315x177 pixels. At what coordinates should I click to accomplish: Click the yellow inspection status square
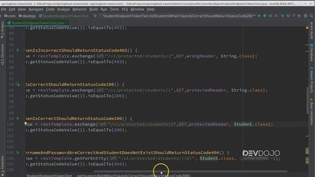tap(307, 28)
